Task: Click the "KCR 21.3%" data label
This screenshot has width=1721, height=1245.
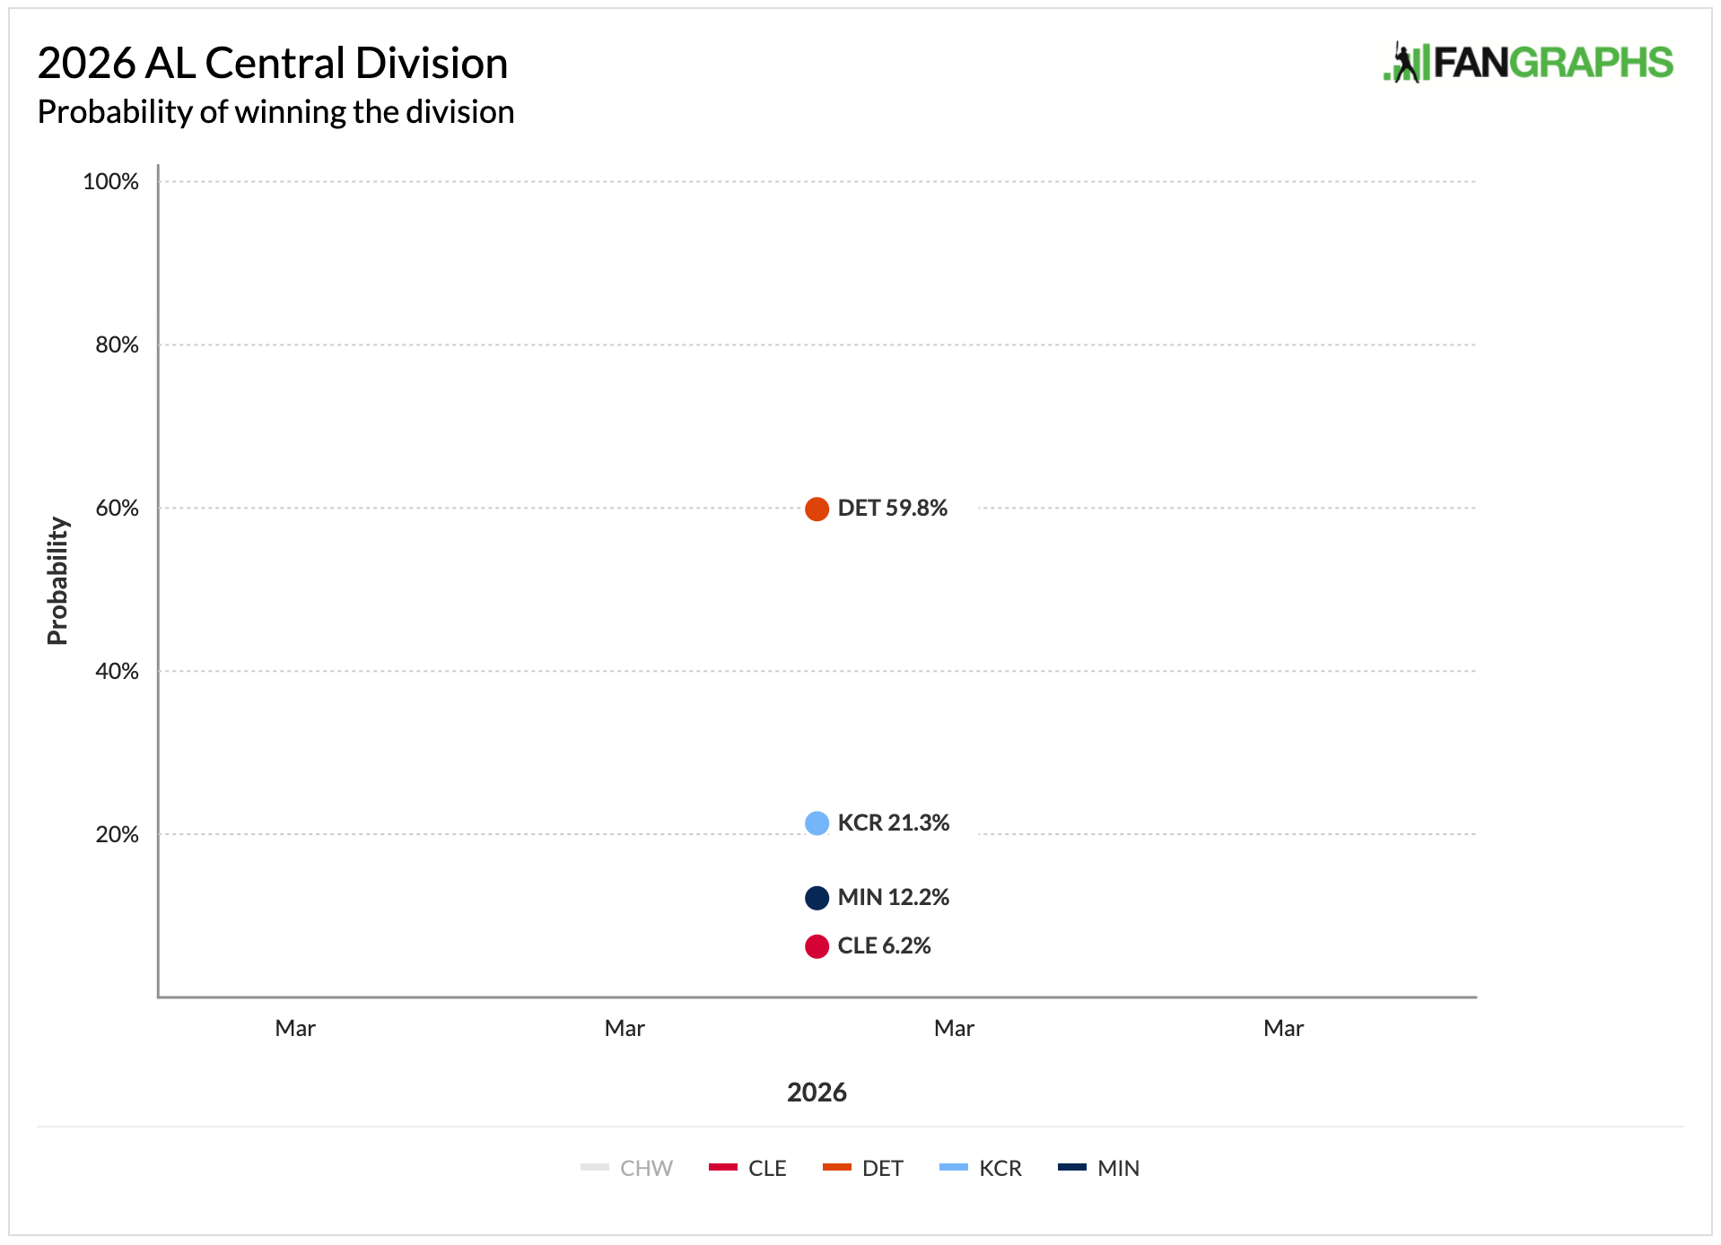Action: click(x=893, y=823)
